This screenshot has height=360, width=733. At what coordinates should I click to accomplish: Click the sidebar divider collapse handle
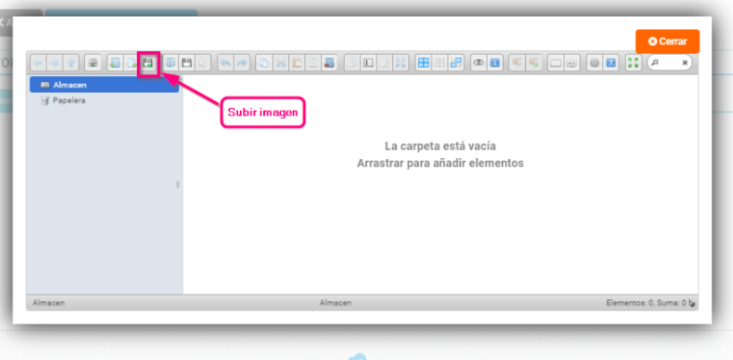178,185
